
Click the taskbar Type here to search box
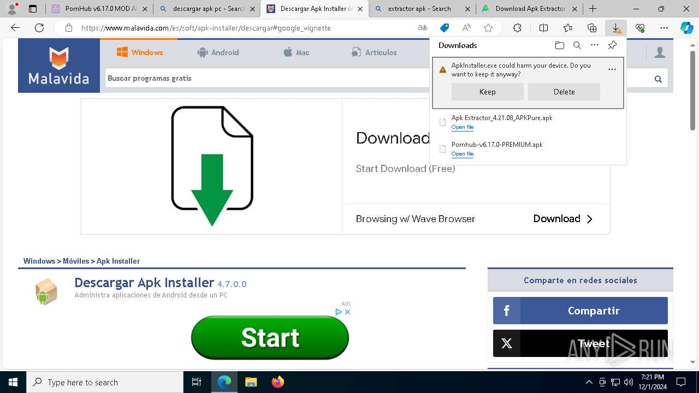[x=105, y=382]
